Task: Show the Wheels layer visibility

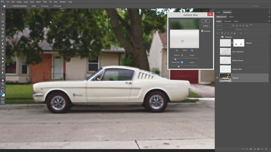Action: pyautogui.click(x=217, y=43)
